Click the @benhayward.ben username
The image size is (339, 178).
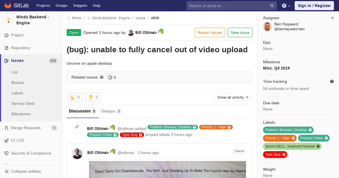tap(289, 29)
